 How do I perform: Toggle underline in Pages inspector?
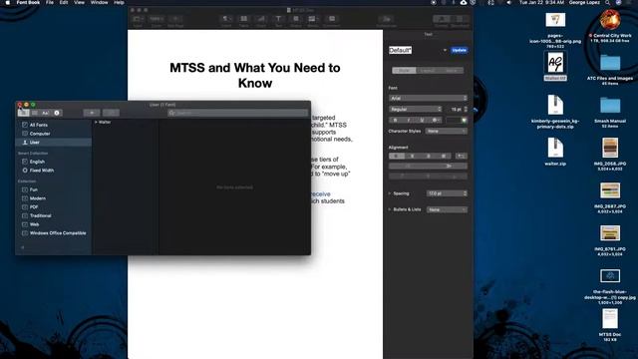click(422, 120)
